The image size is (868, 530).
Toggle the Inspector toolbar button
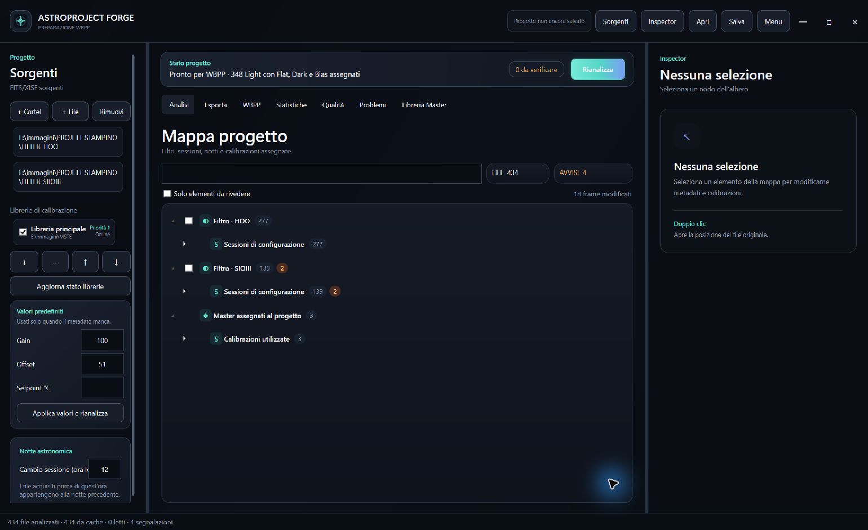click(x=662, y=21)
